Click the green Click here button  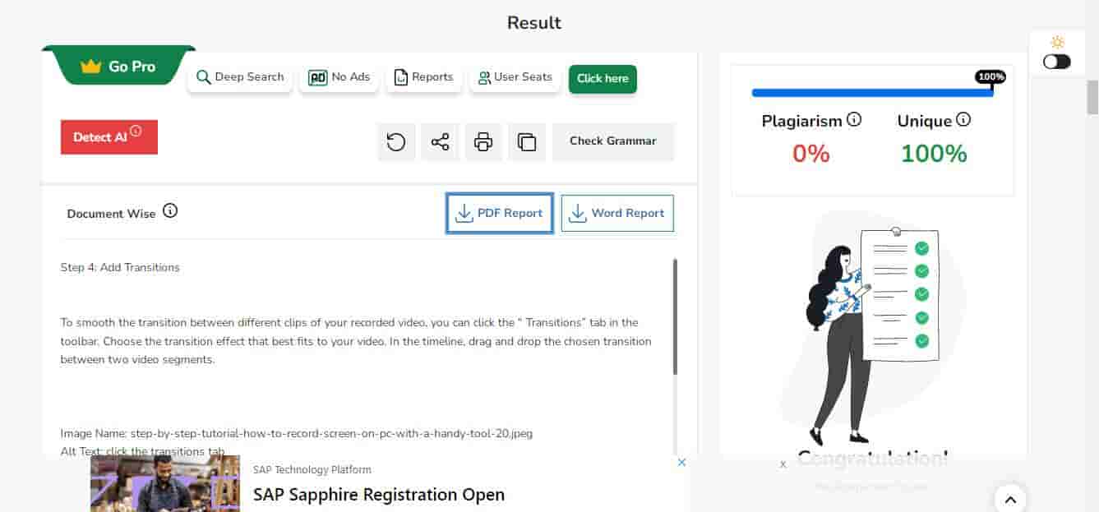point(603,78)
